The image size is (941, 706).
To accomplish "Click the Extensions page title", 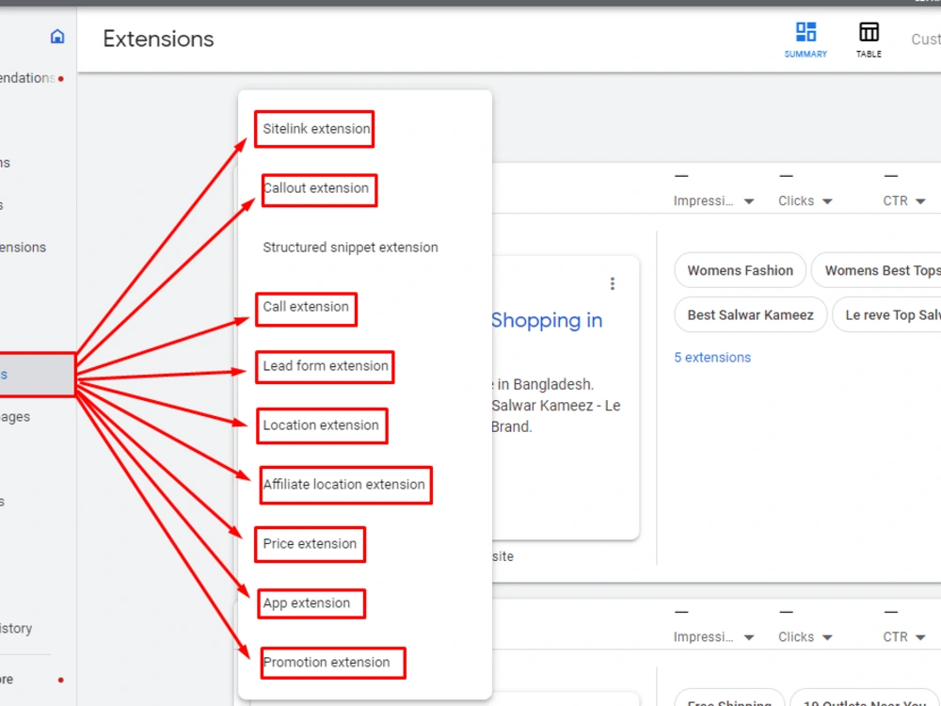I will tap(158, 39).
